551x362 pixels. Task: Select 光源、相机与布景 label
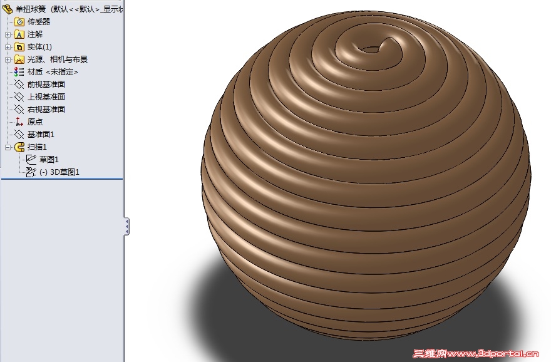(57, 59)
